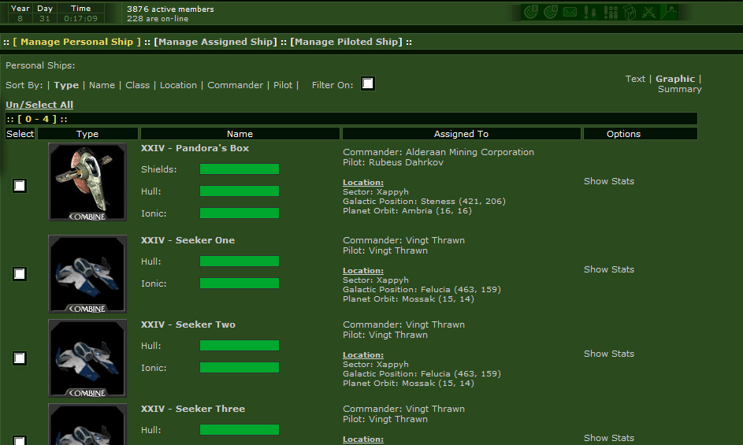Click Commander: Alderaan Mining Corporation text
This screenshot has height=445, width=743.
(x=438, y=152)
